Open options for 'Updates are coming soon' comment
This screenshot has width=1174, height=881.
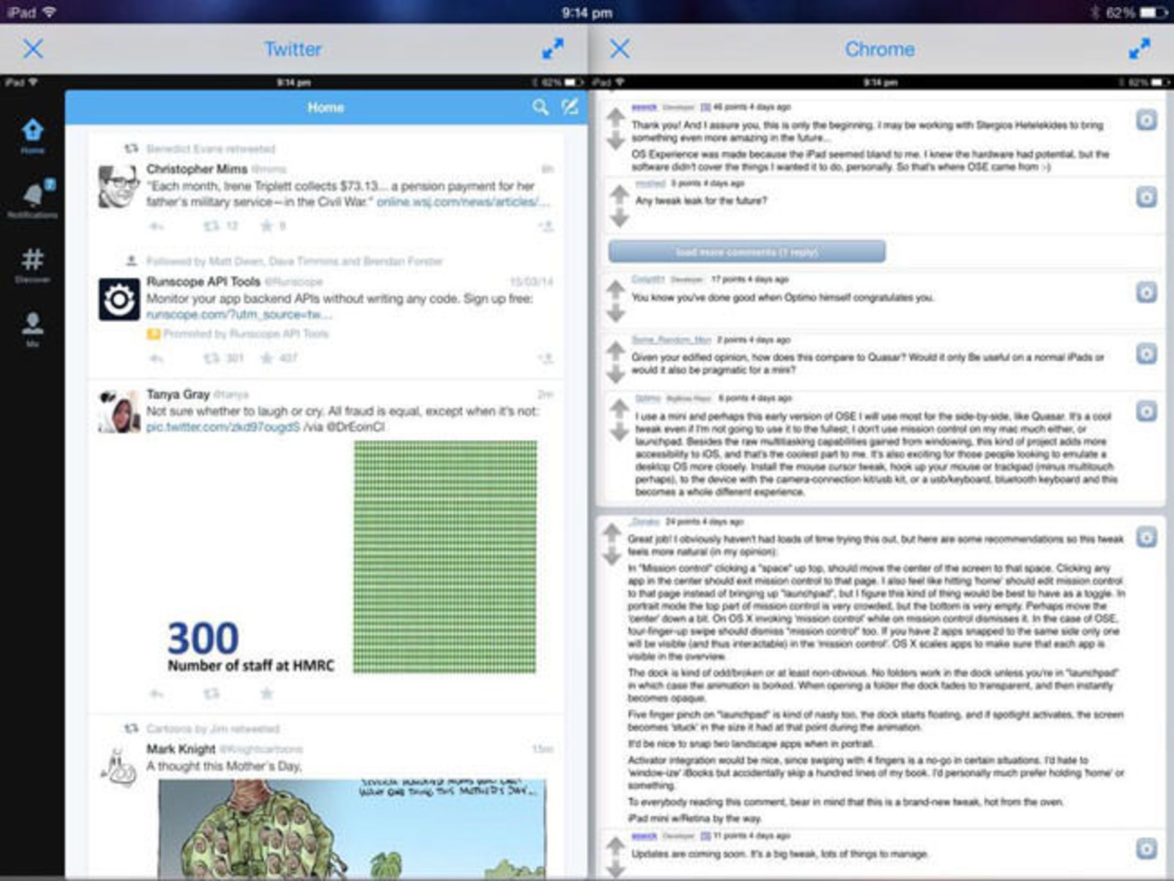click(1146, 849)
